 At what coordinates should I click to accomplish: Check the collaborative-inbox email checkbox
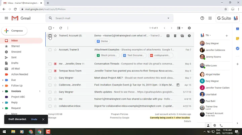click(50, 106)
